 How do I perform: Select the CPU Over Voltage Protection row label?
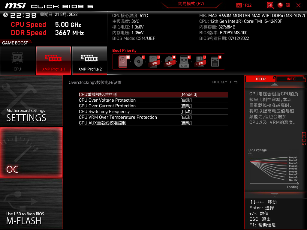[107, 100]
